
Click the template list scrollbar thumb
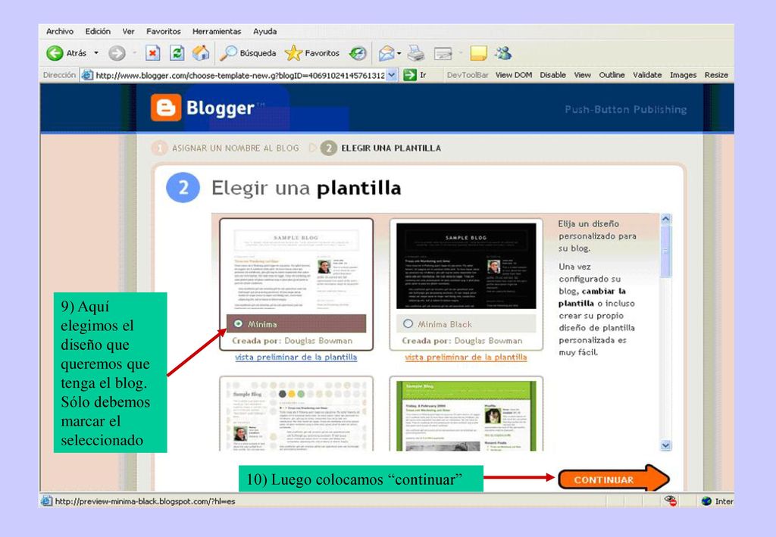[665, 251]
